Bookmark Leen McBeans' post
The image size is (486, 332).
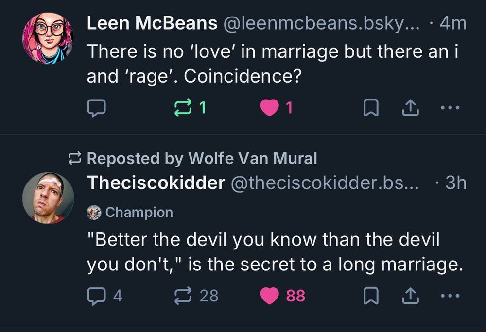click(x=371, y=108)
